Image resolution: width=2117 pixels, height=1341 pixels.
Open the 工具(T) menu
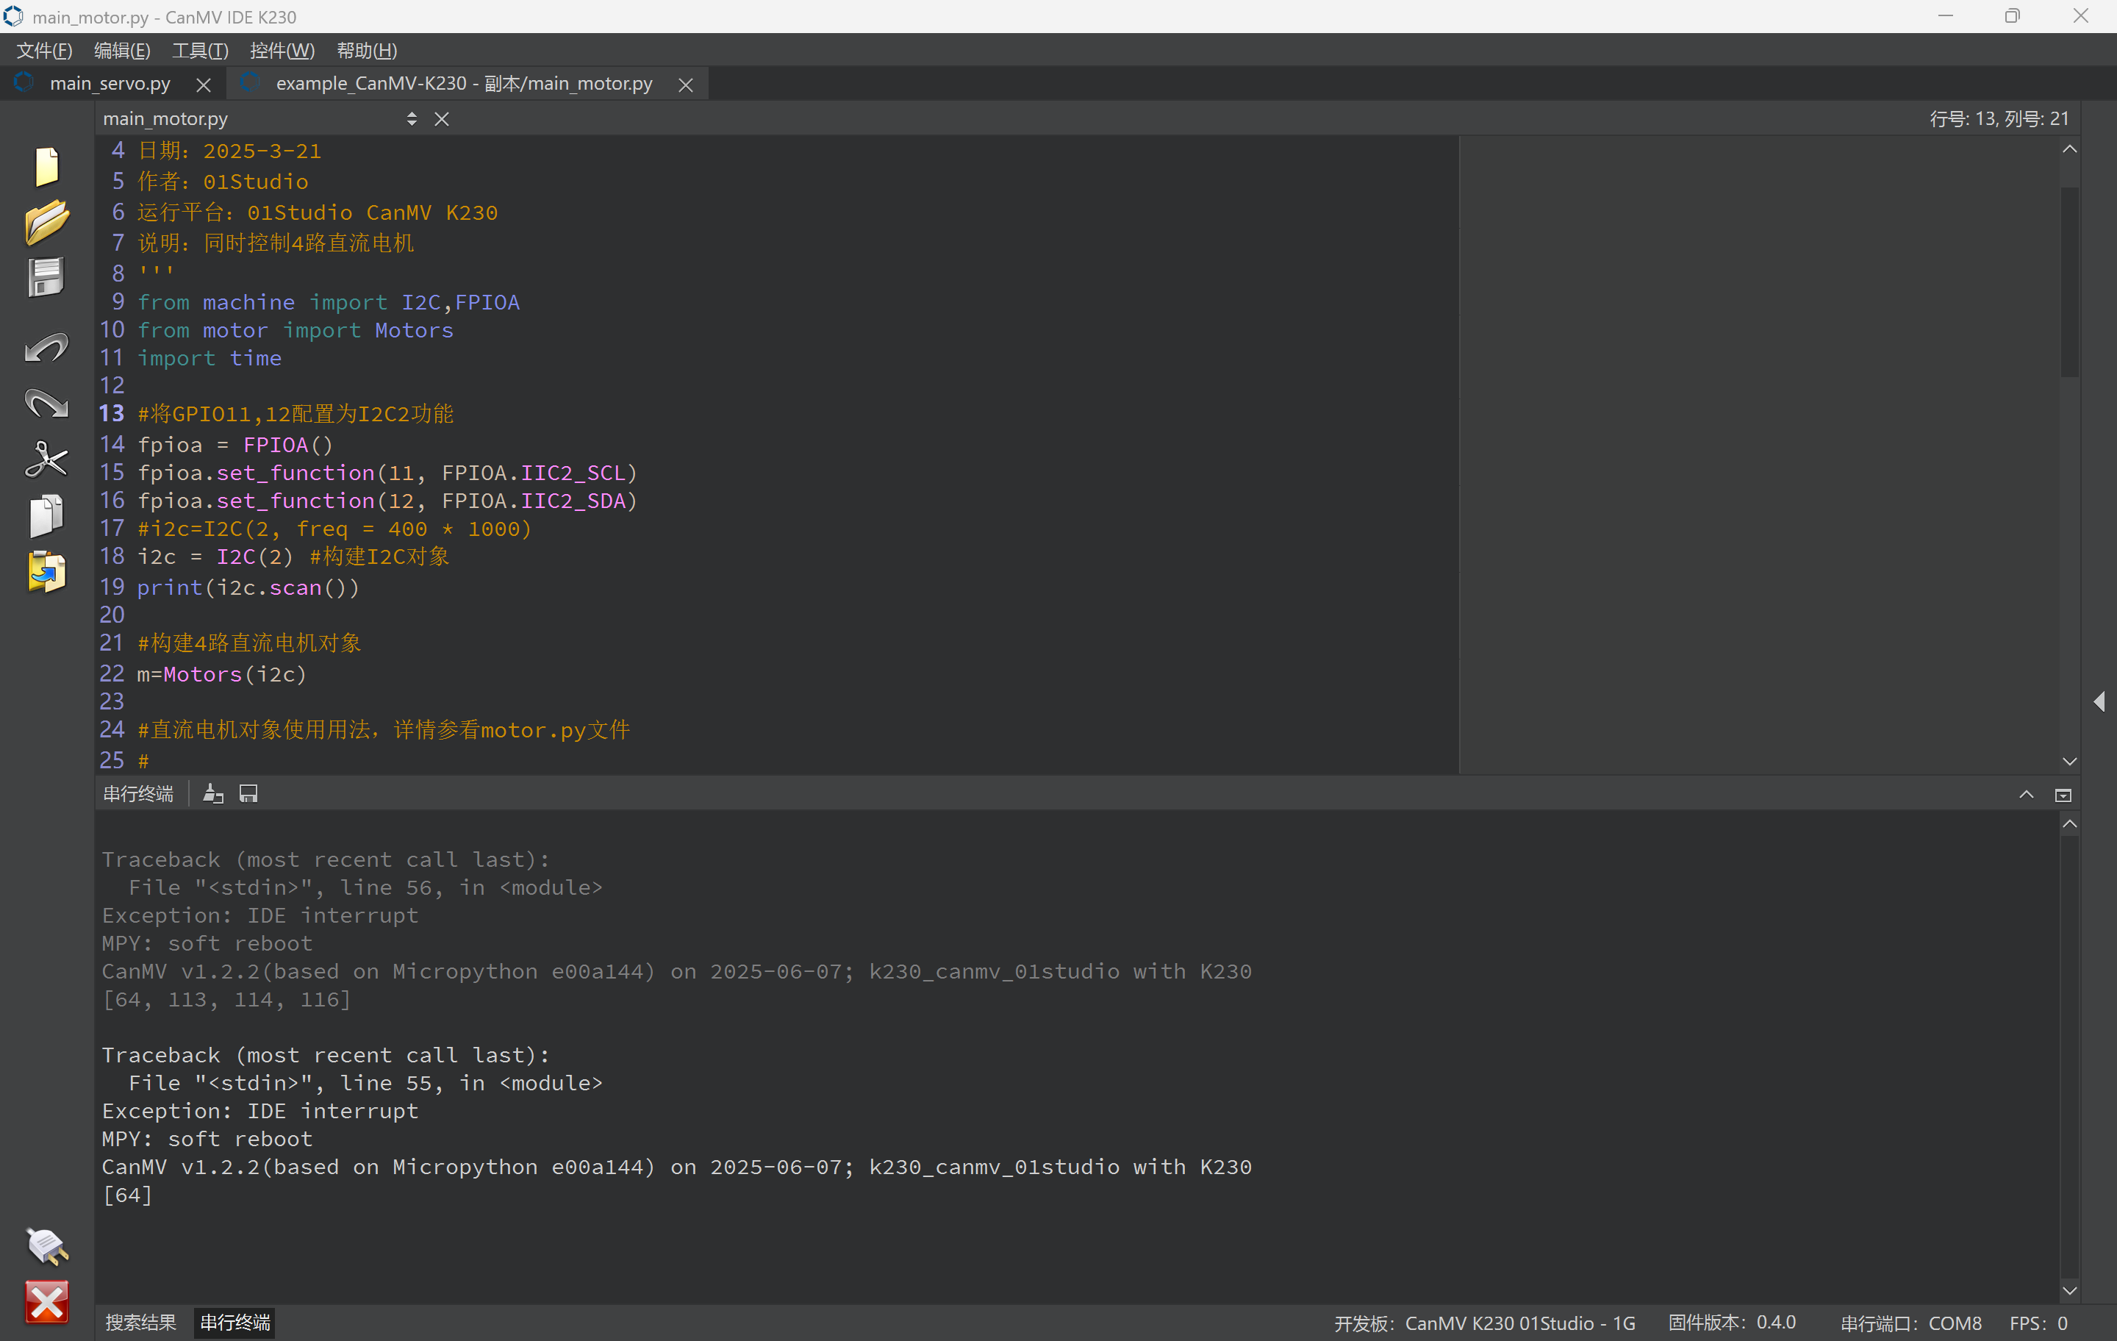pos(201,50)
